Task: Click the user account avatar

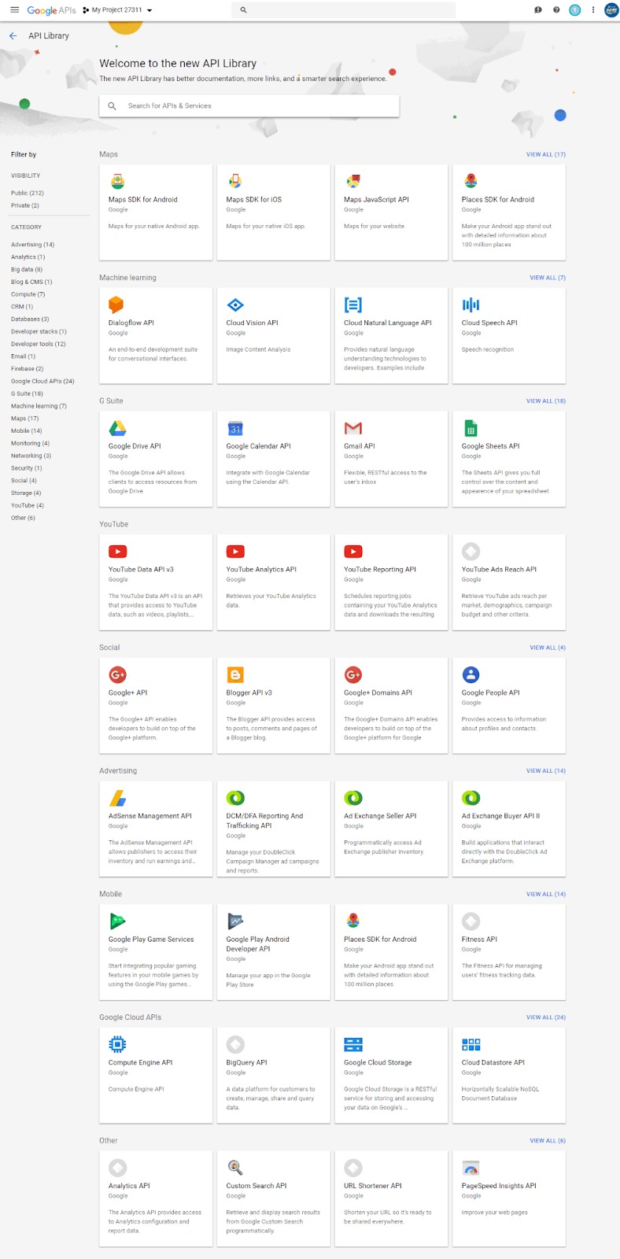Action: 611,10
